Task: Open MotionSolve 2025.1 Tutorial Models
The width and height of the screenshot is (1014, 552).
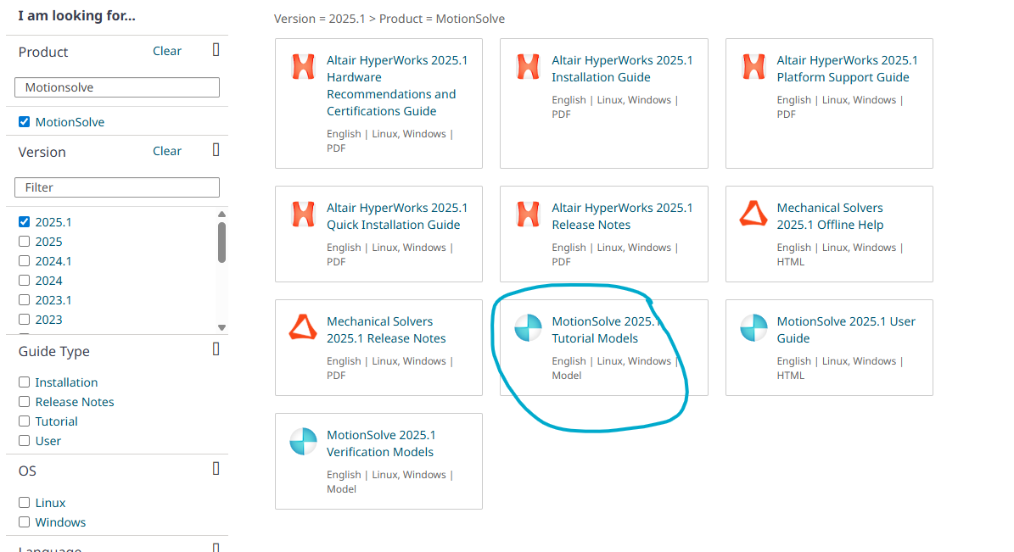Action: (605, 330)
